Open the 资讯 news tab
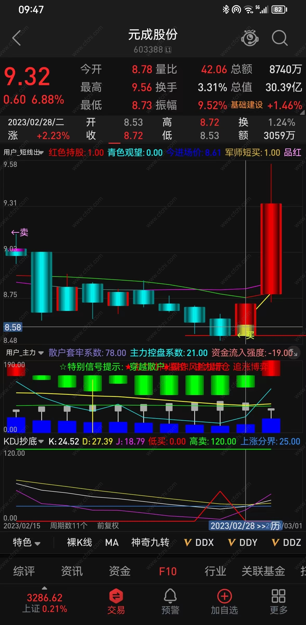 click(x=72, y=571)
